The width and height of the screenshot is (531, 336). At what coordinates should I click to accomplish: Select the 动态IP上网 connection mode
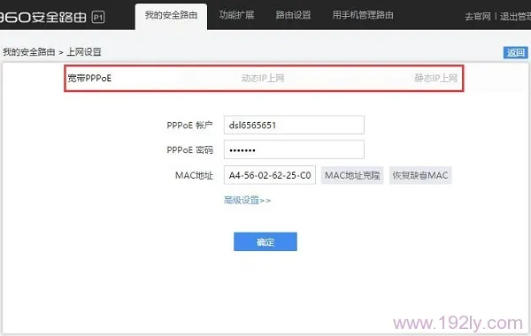[263, 79]
